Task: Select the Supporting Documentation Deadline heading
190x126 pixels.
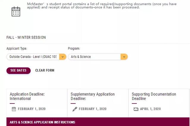Action: pos(154,96)
